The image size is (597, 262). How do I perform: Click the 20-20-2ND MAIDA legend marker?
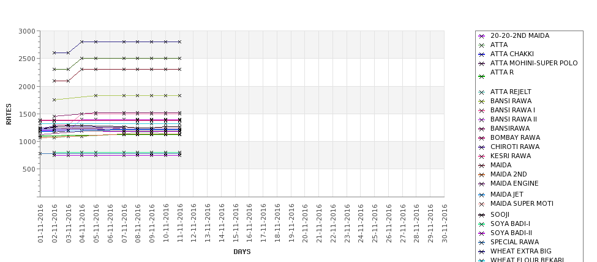point(482,37)
